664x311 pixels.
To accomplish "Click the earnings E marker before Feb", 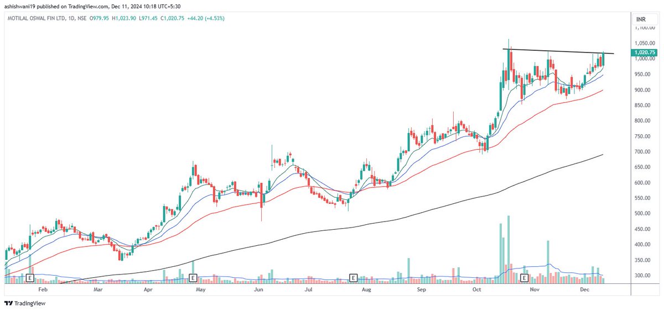I will [x=30, y=277].
